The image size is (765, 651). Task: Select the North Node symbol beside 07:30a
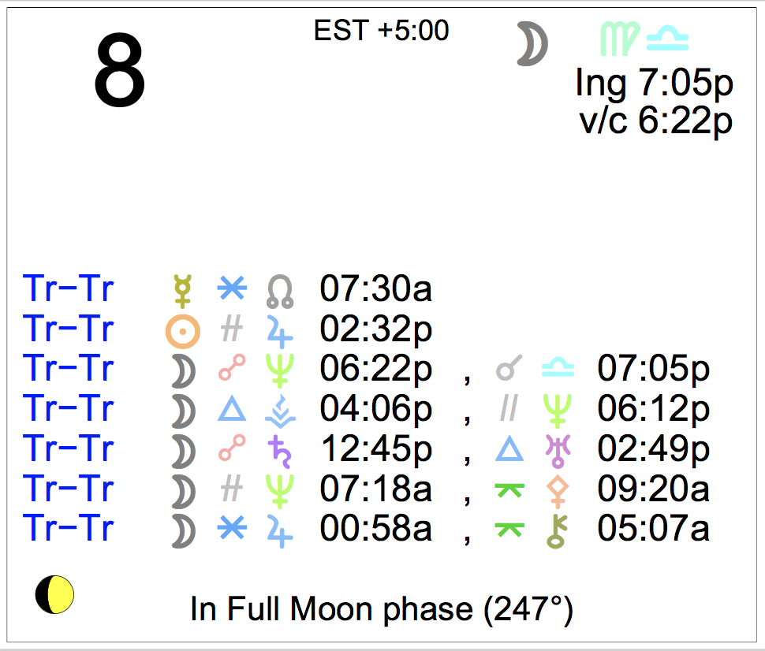280,290
